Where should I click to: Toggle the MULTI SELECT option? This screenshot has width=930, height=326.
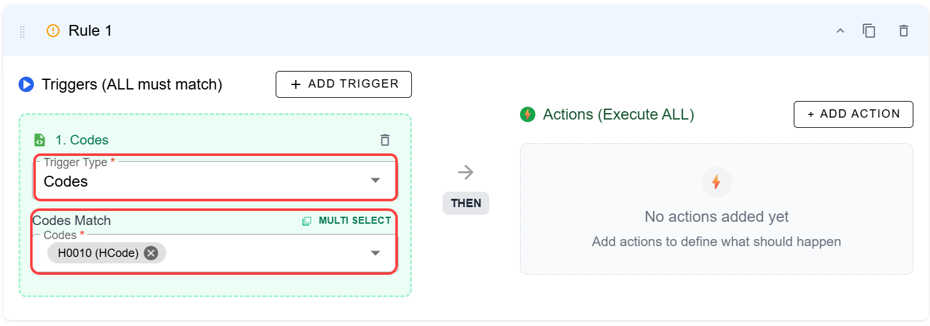tap(347, 221)
